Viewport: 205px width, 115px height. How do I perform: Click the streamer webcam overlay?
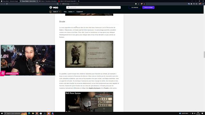point(28,60)
